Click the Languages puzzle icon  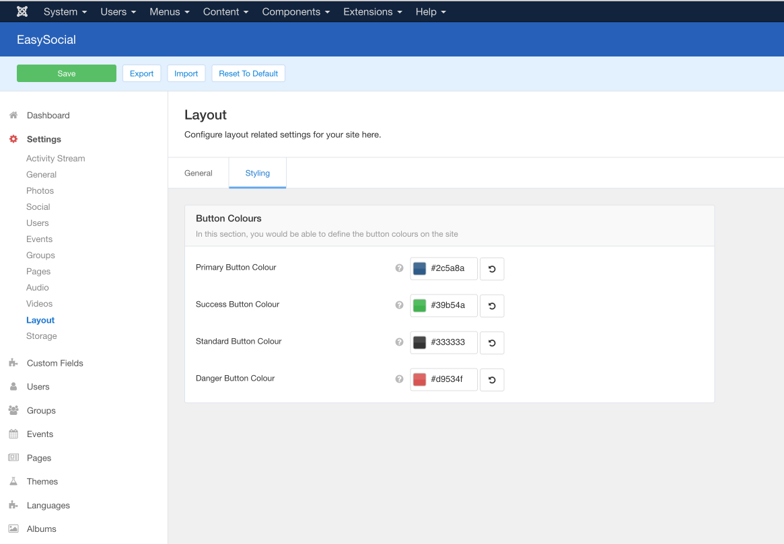coord(13,505)
